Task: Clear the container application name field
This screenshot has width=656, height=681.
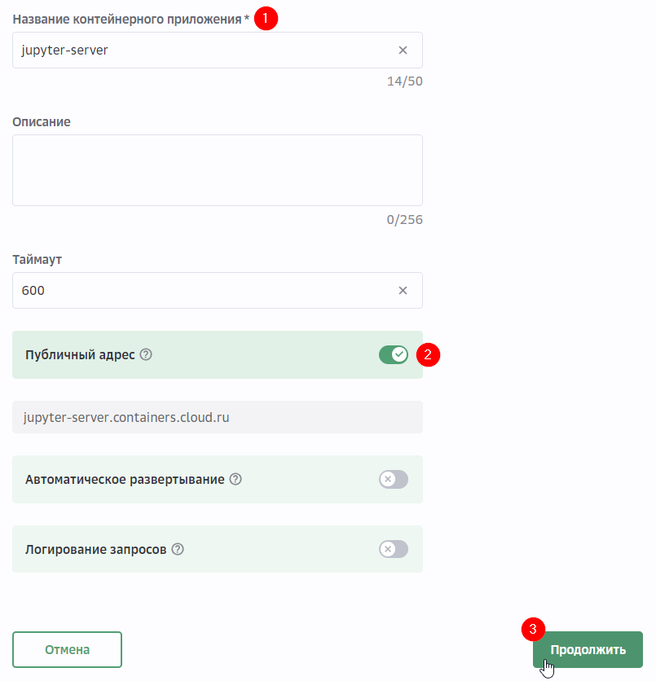Action: click(403, 51)
